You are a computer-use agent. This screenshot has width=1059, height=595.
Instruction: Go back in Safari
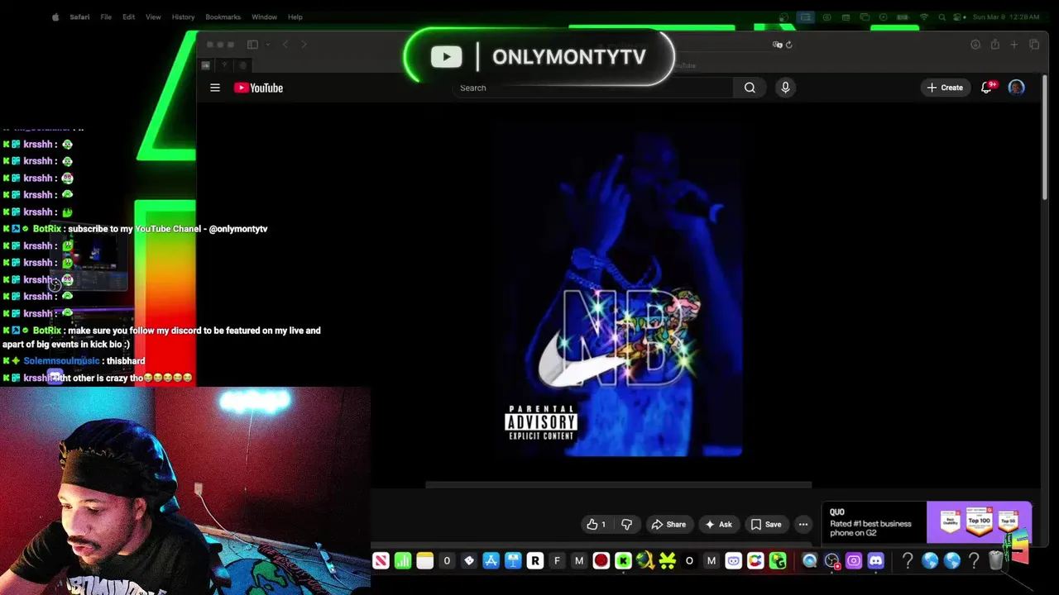(285, 45)
